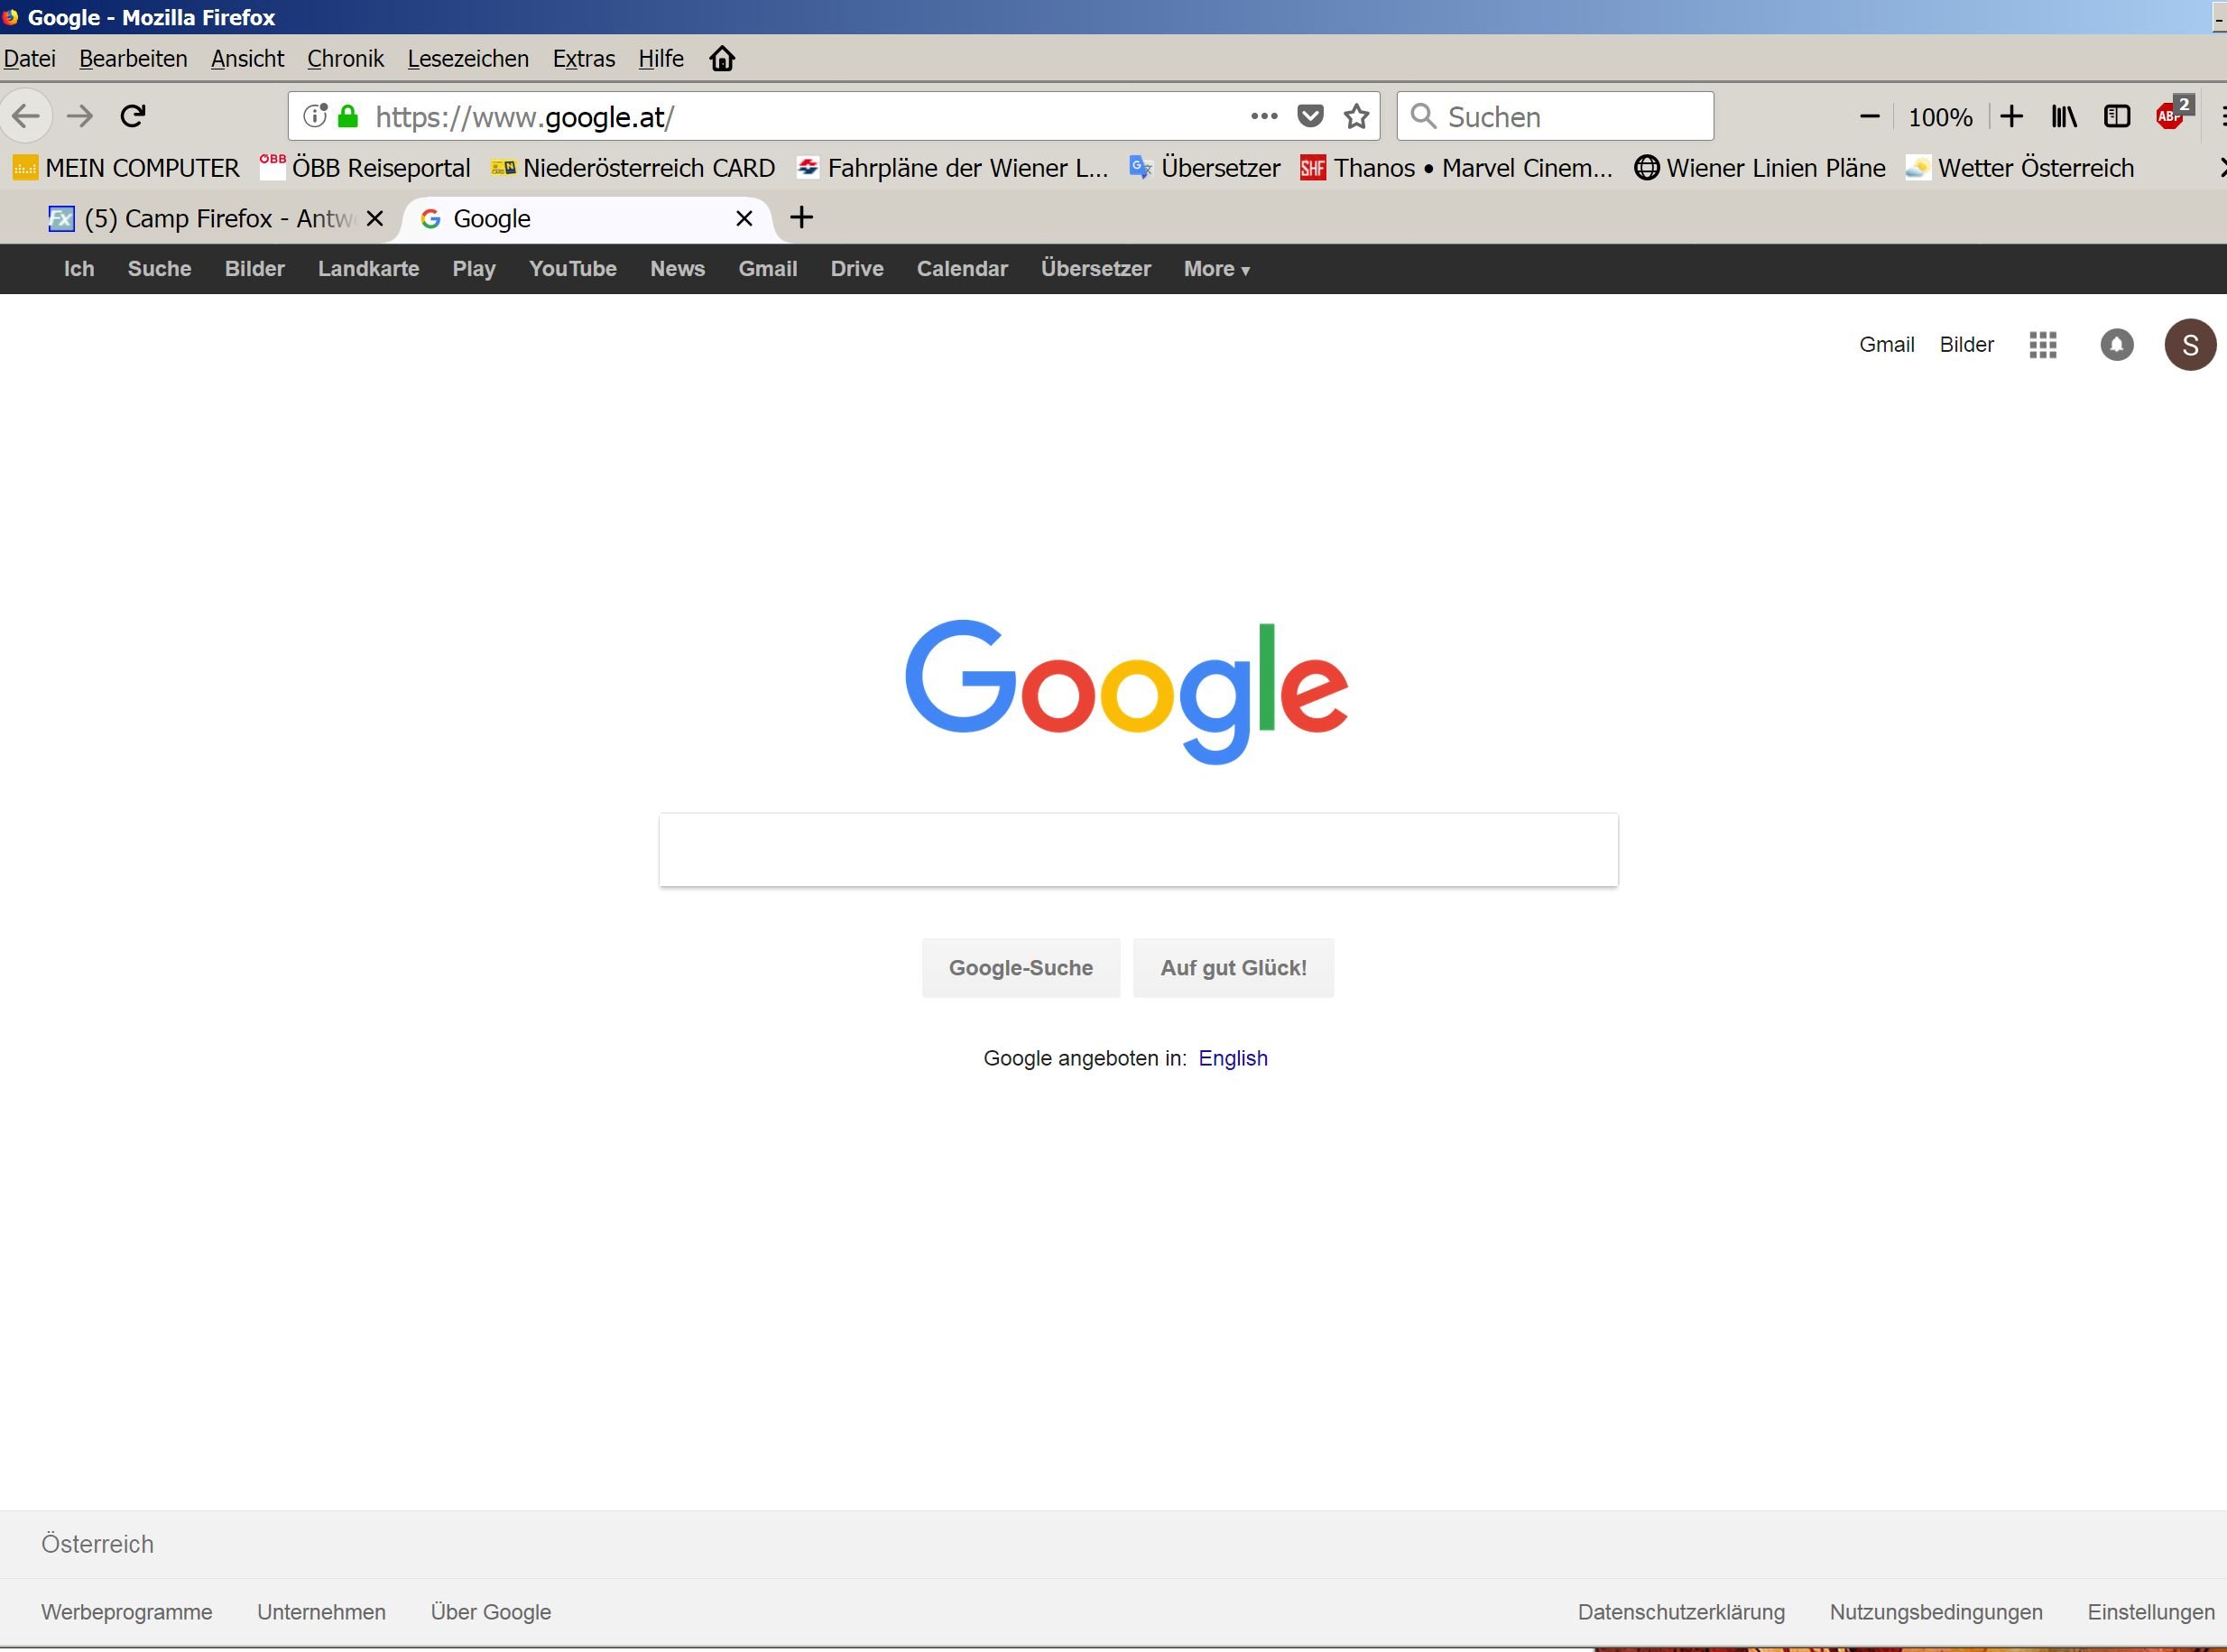Click the Google-Suche button

1020,968
